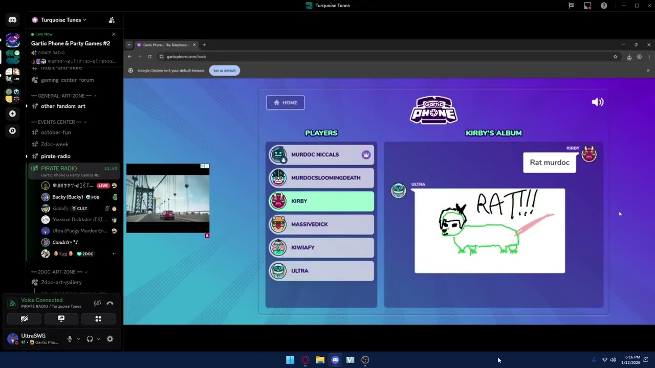Image resolution: width=655 pixels, height=368 pixels.
Task: Click the Voice Connected status text
Action: click(x=42, y=300)
